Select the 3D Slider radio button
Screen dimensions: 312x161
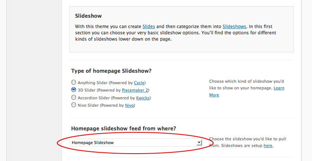pyautogui.click(x=74, y=90)
